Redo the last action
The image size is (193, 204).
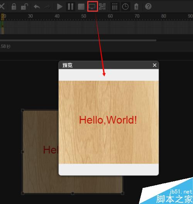click(47, 7)
